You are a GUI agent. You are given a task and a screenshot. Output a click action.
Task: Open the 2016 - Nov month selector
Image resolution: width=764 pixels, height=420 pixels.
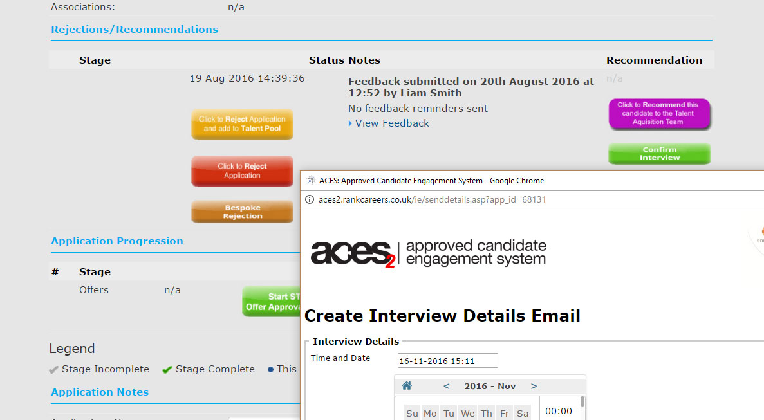click(490, 386)
